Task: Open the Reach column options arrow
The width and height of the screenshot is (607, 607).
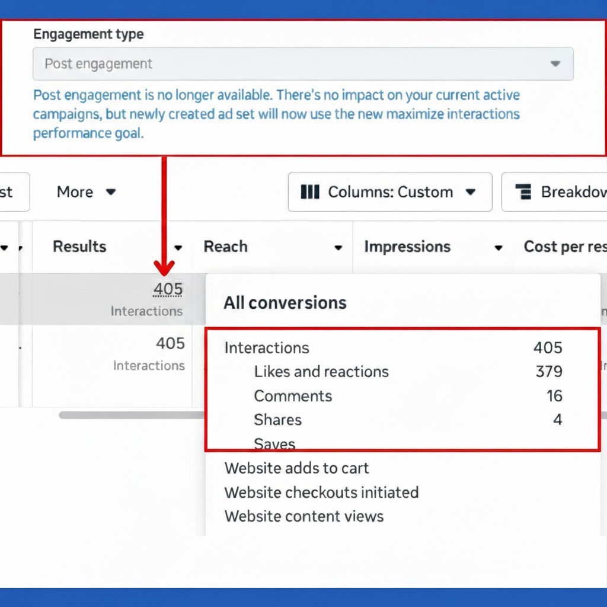Action: tap(338, 248)
